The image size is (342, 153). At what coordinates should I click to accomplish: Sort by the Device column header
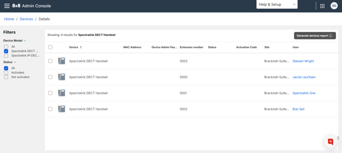click(x=73, y=47)
